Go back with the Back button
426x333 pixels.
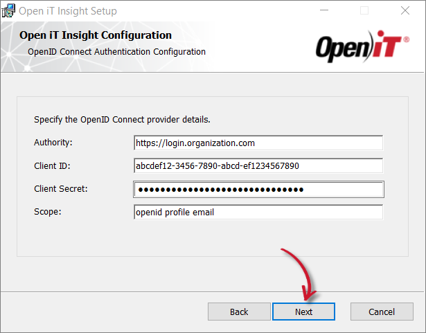click(239, 312)
